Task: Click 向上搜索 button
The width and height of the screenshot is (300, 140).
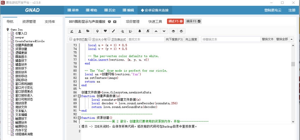Action: 191,39
